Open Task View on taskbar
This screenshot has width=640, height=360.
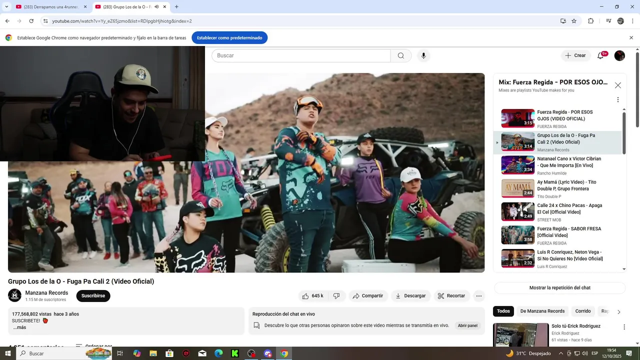(120, 353)
